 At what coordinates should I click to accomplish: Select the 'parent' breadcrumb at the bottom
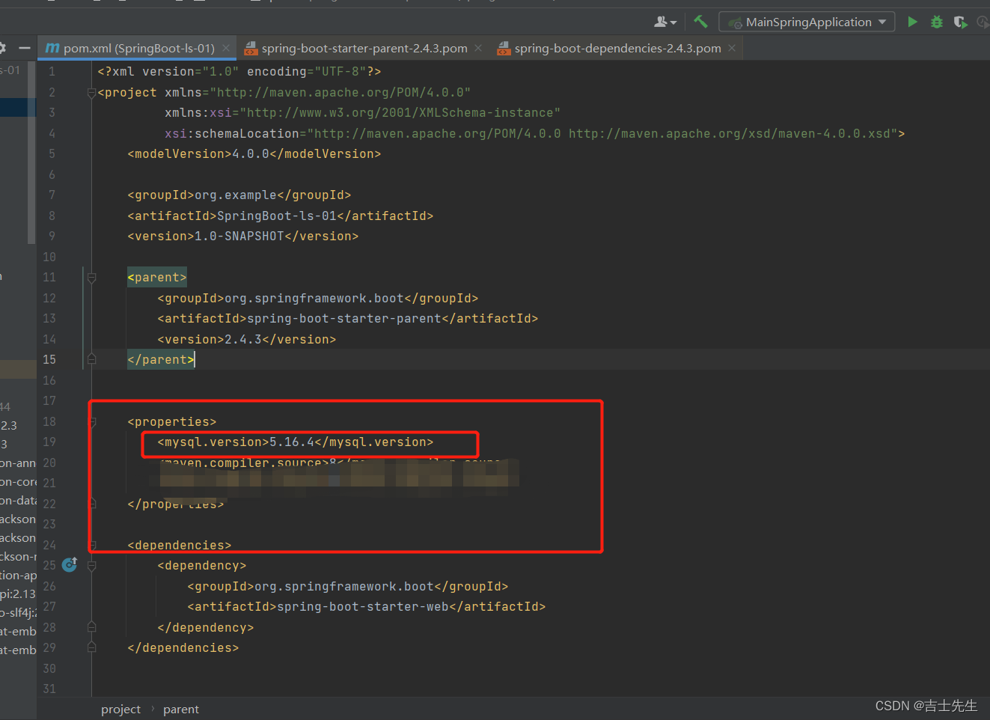181,709
